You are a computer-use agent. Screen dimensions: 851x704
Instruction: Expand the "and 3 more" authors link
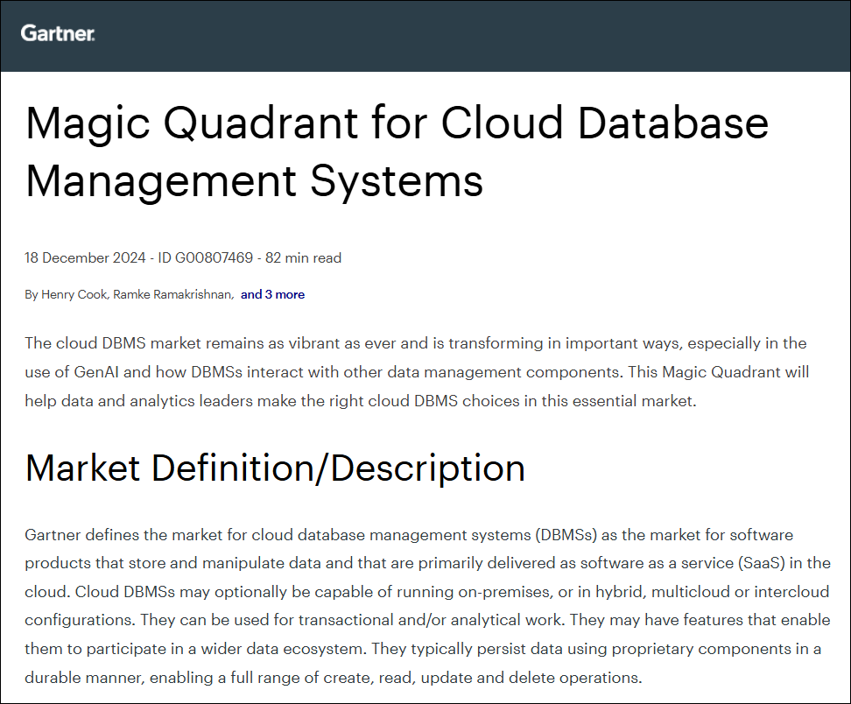point(272,295)
